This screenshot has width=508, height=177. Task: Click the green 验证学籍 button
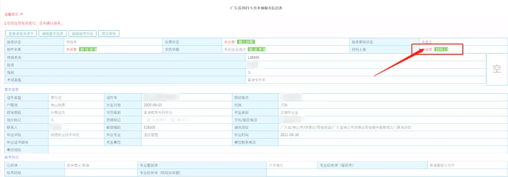(257, 49)
